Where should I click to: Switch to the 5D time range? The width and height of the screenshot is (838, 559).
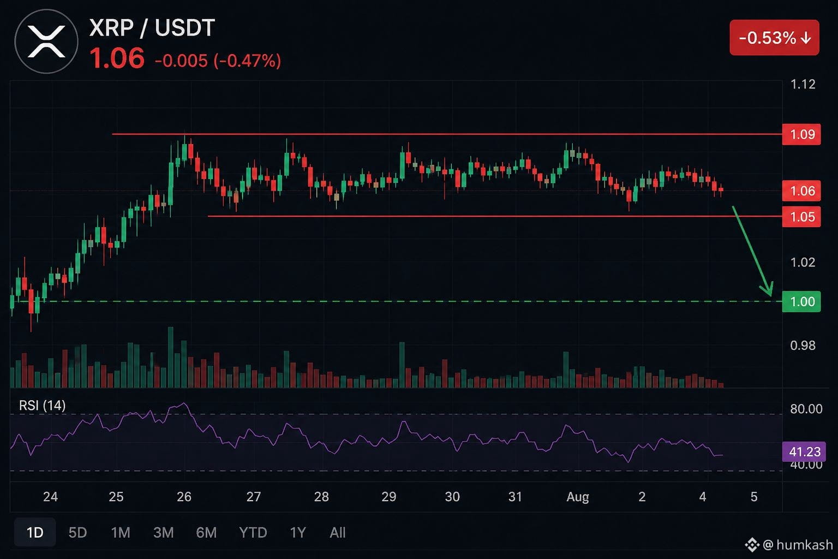tap(77, 532)
